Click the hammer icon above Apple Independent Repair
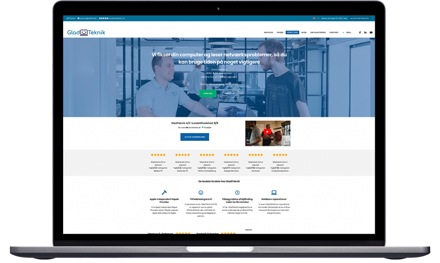440x263 pixels. click(164, 193)
